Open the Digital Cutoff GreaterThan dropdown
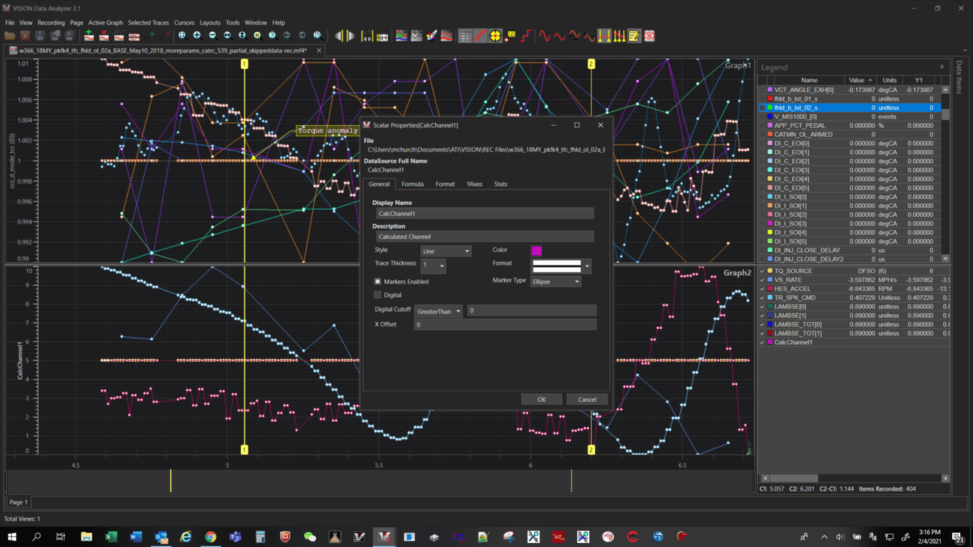 (x=438, y=311)
